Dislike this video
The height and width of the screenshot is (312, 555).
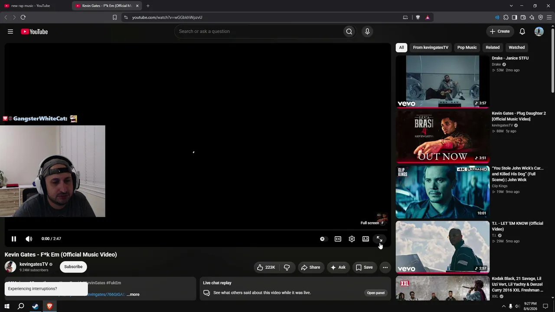pyautogui.click(x=287, y=267)
